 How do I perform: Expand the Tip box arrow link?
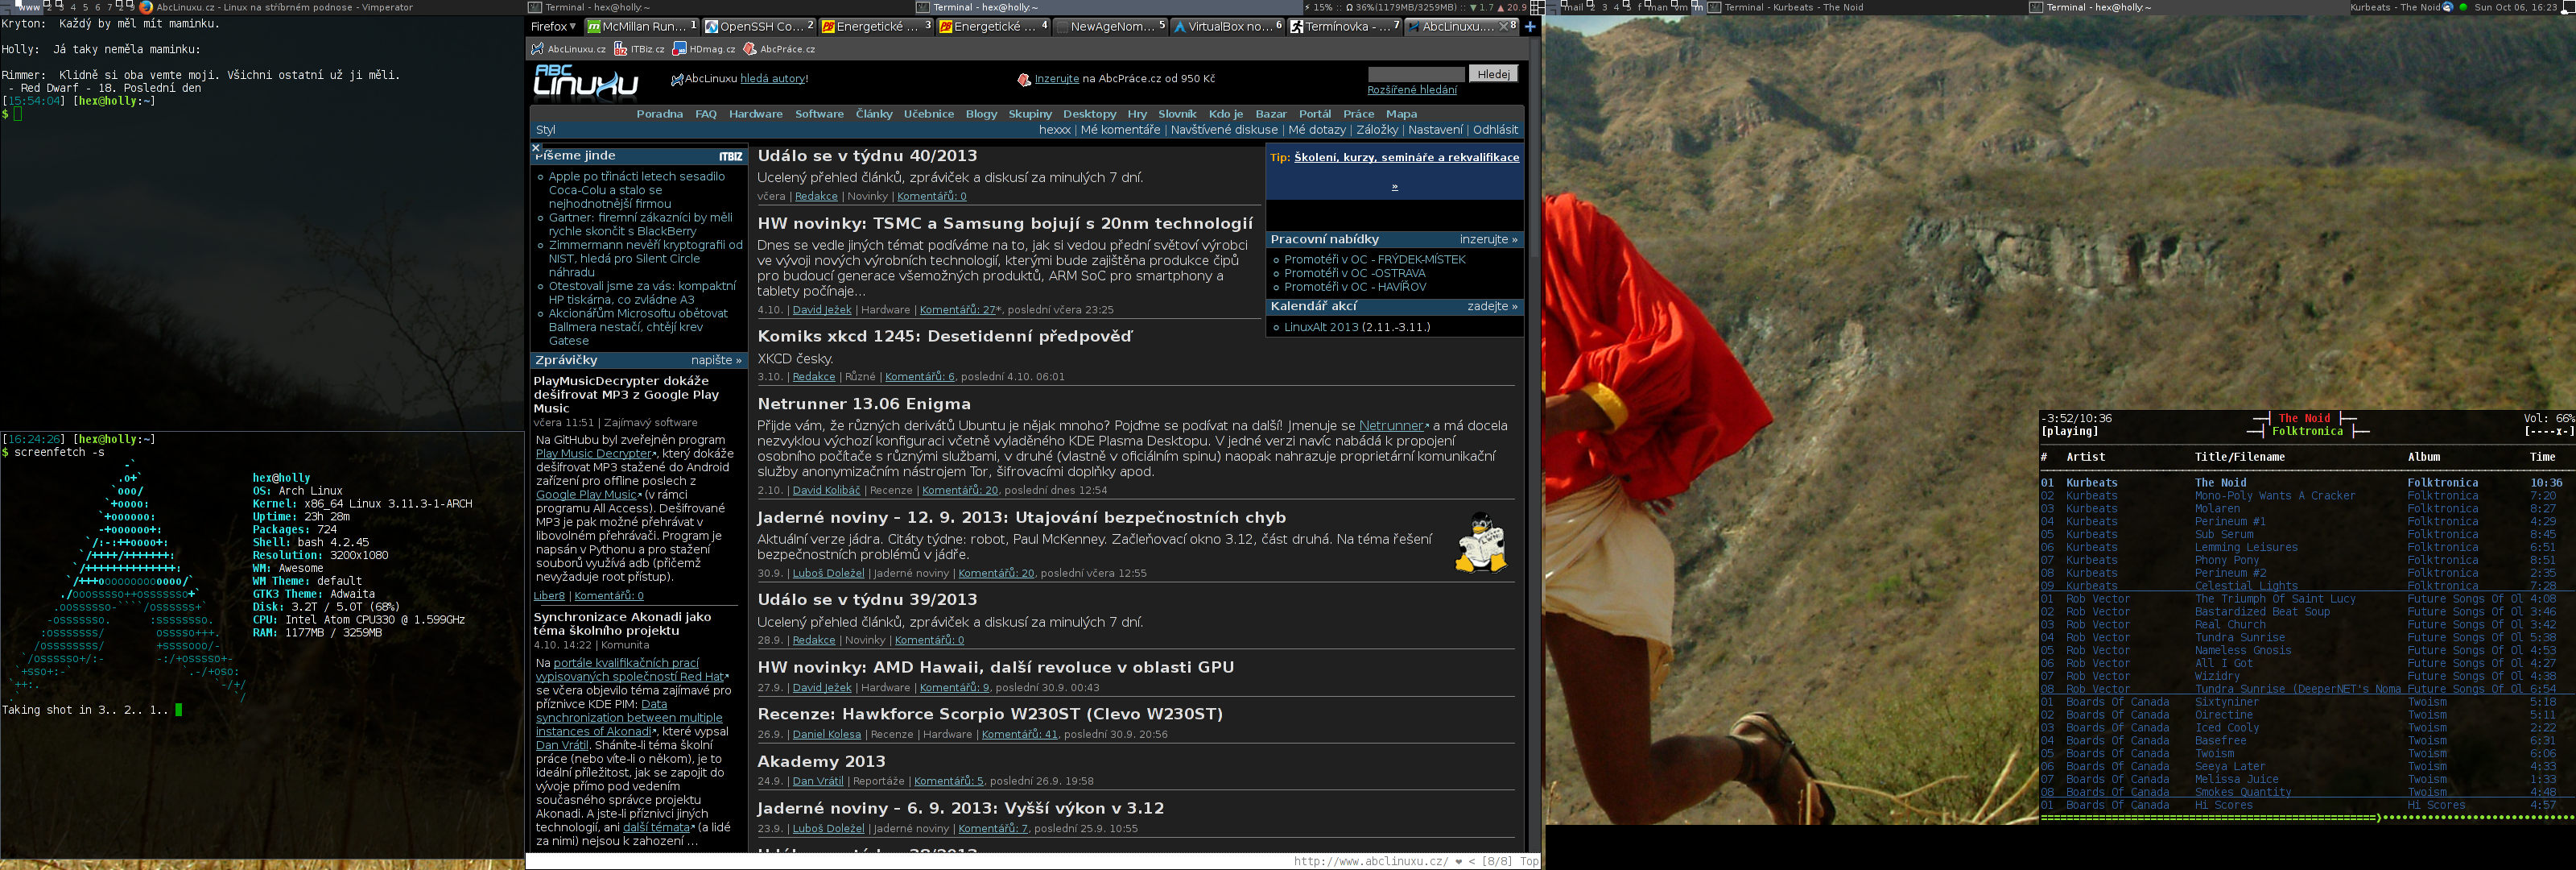pyautogui.click(x=1394, y=186)
